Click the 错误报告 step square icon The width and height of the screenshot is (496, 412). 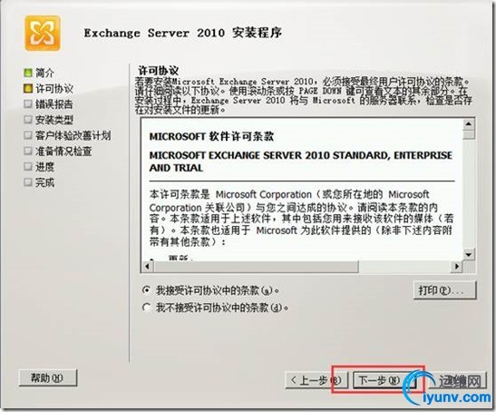point(28,103)
